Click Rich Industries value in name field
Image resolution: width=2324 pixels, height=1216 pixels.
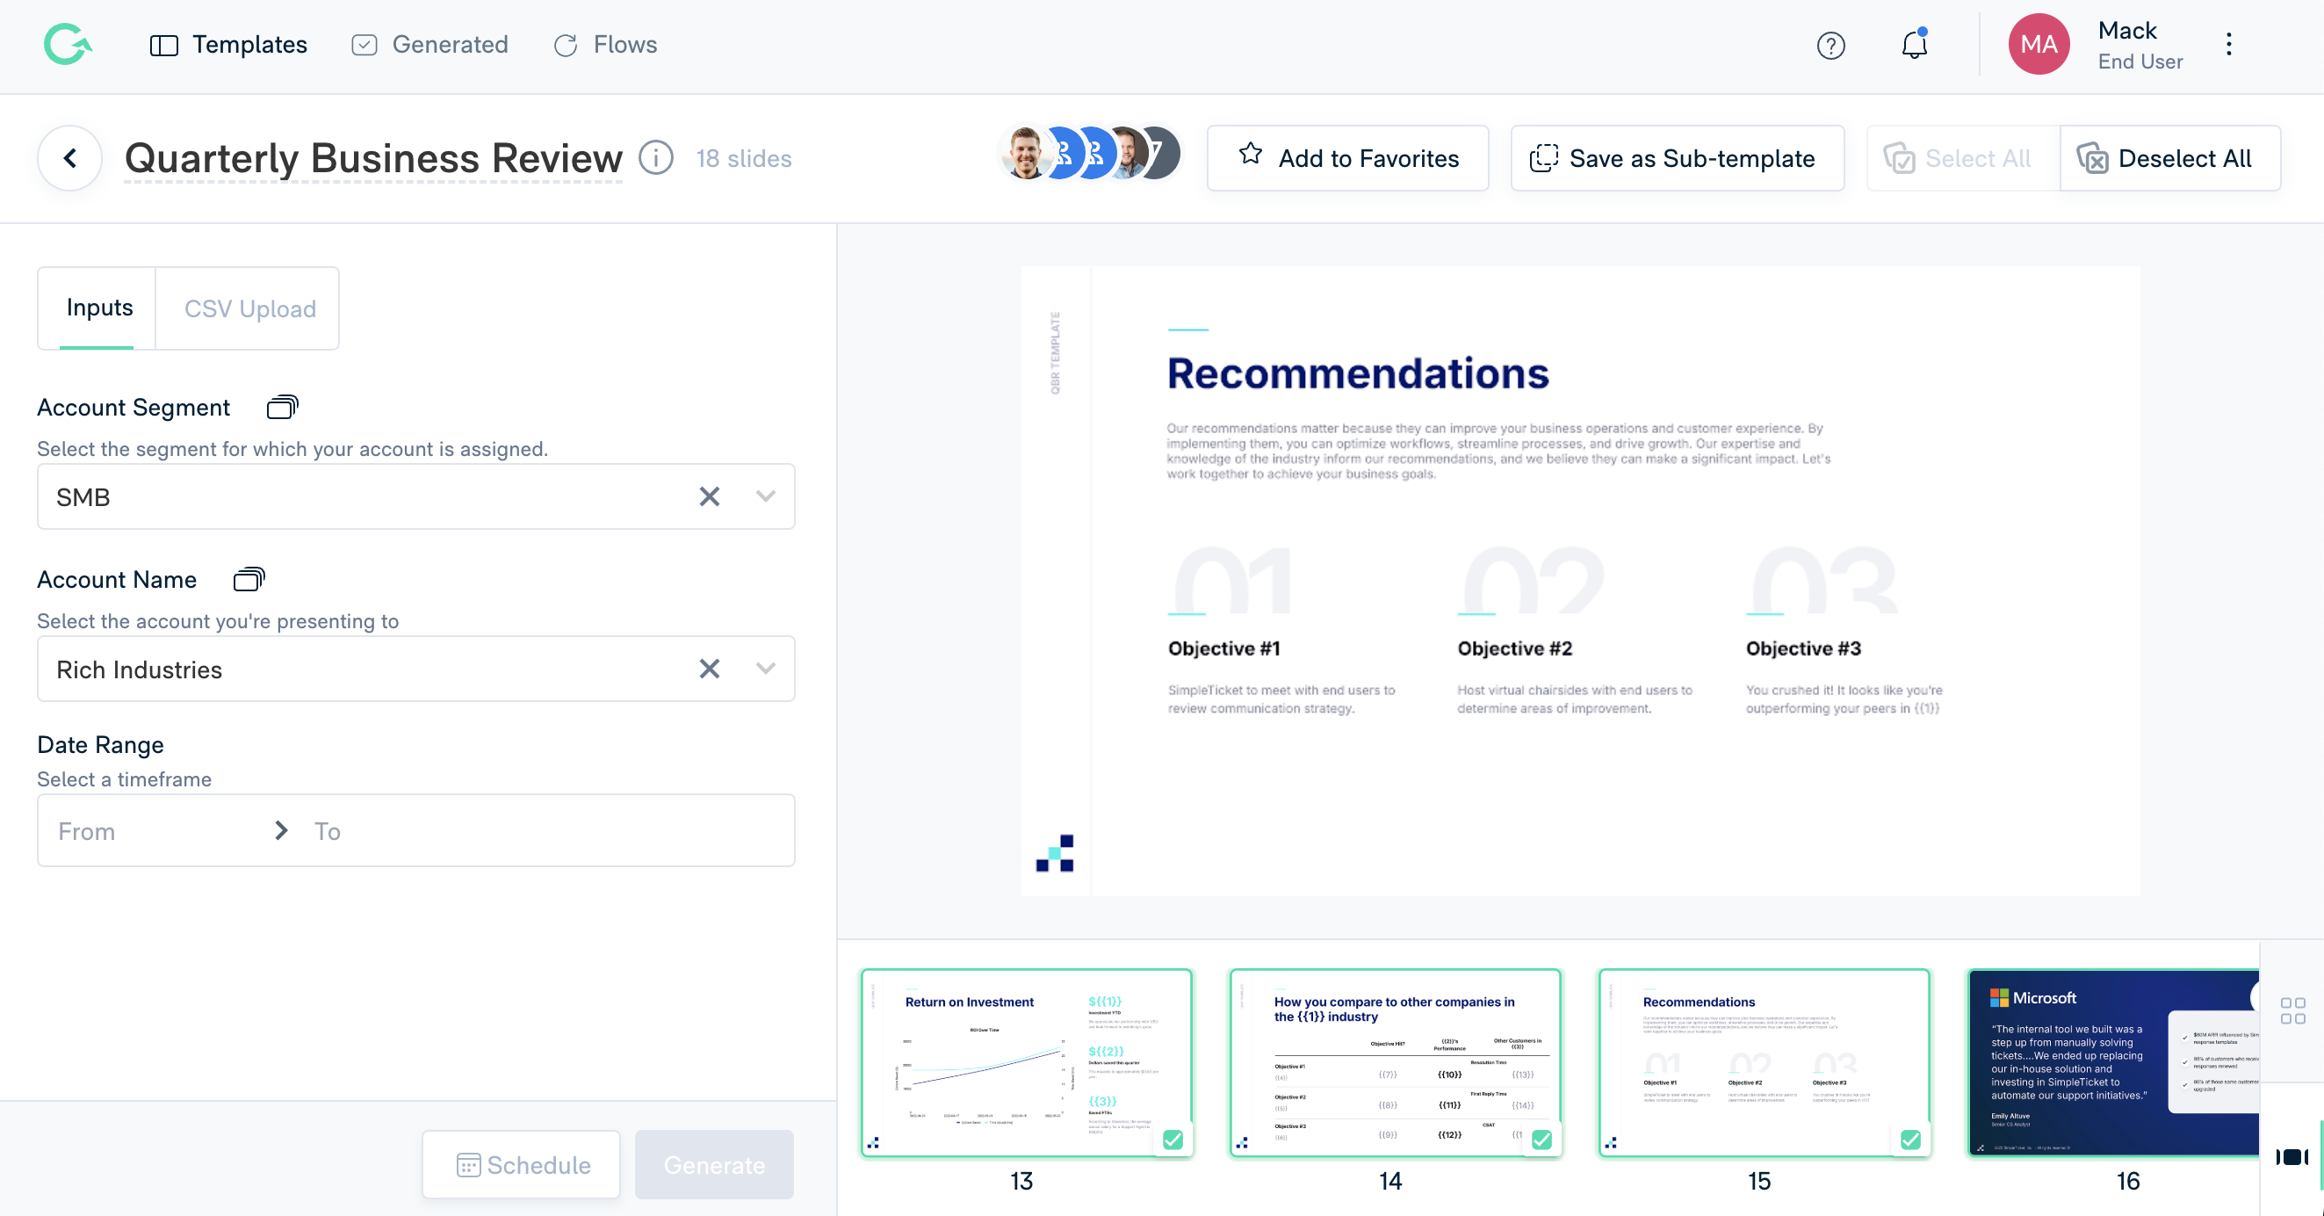139,670
